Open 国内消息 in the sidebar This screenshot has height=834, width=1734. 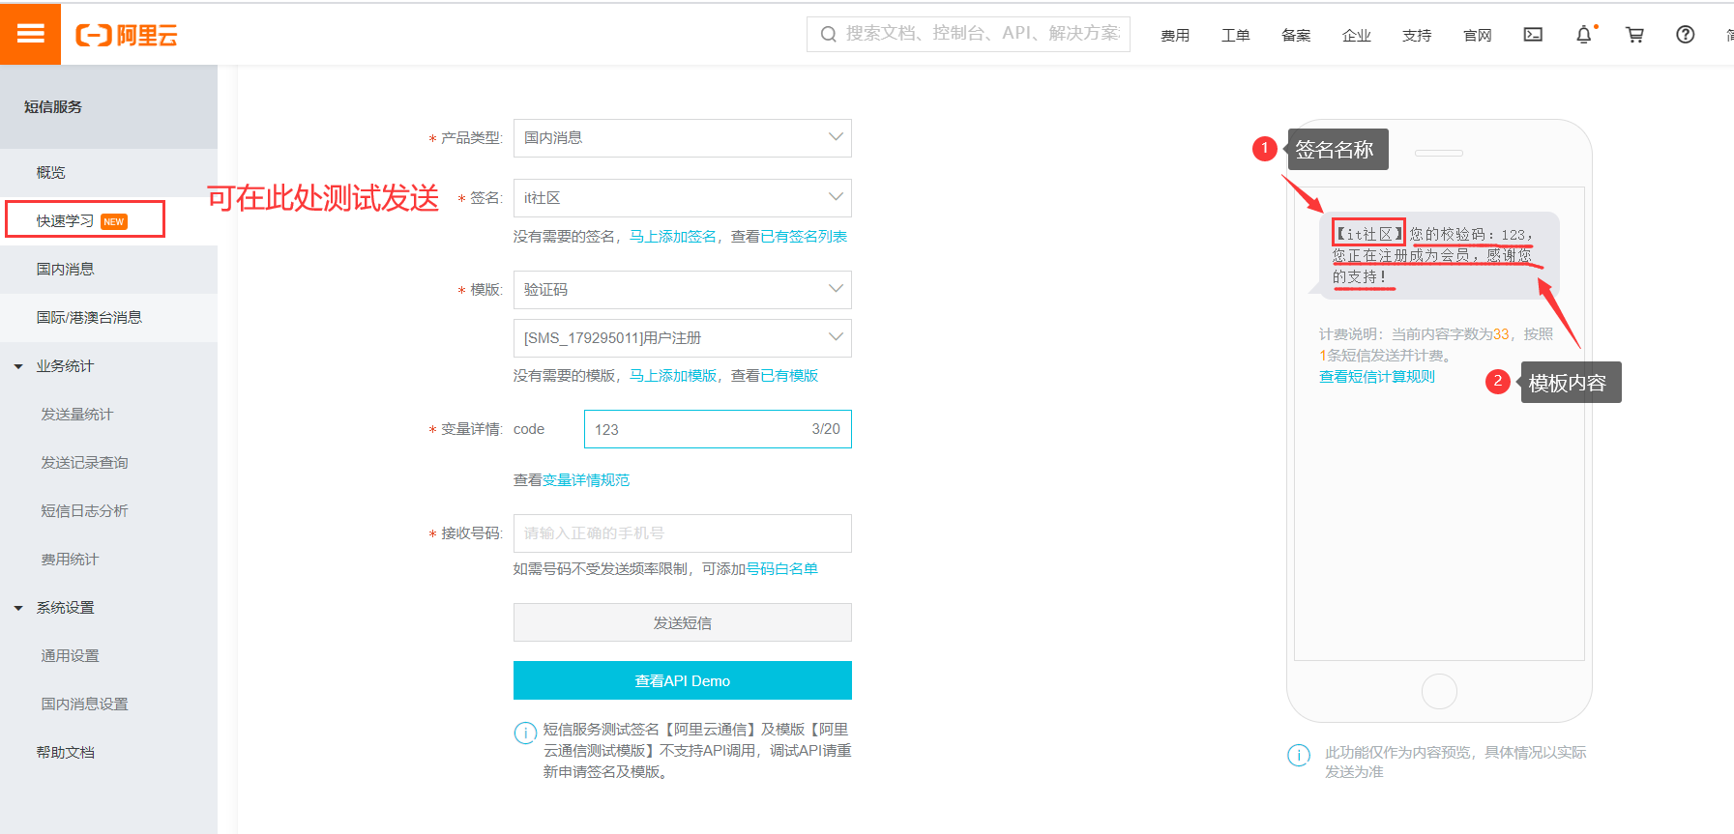[x=108, y=270]
